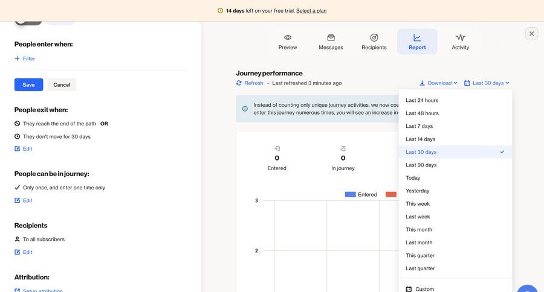The height and width of the screenshot is (292, 544).
Task: Open the Download dropdown
Action: pyautogui.click(x=439, y=83)
